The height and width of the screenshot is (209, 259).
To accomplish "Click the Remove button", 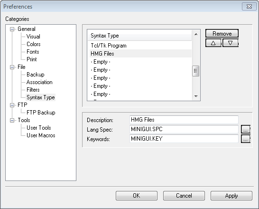I will coord(222,33).
